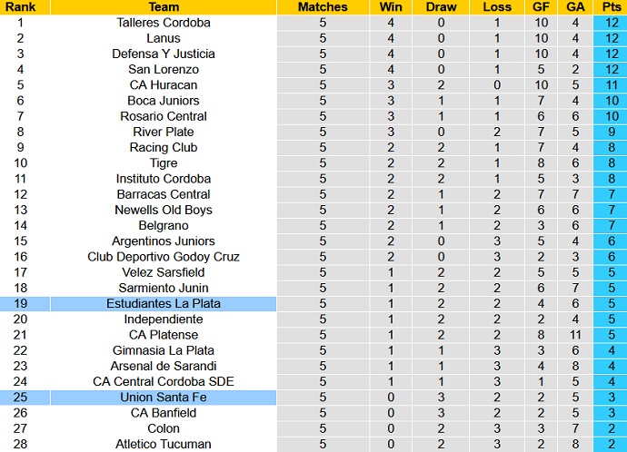
Task: Select highlighted Estudiantes La Plata row
Action: (164, 303)
